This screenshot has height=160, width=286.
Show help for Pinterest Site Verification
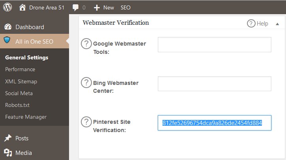click(86, 122)
